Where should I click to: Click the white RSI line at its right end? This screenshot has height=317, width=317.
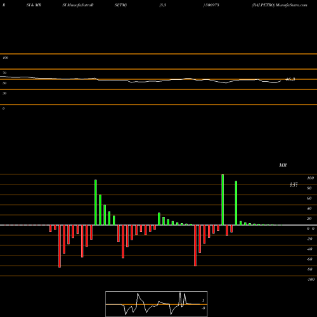281,81
